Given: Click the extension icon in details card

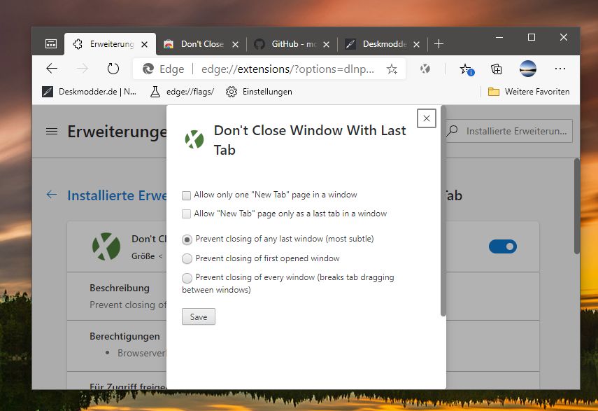Looking at the screenshot, I should pos(106,246).
